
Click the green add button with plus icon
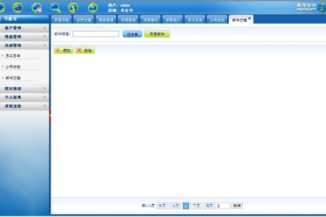tap(64, 50)
